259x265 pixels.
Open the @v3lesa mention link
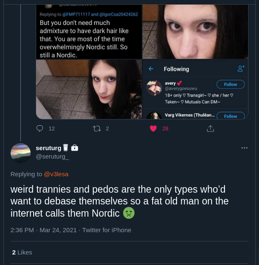(x=56, y=174)
